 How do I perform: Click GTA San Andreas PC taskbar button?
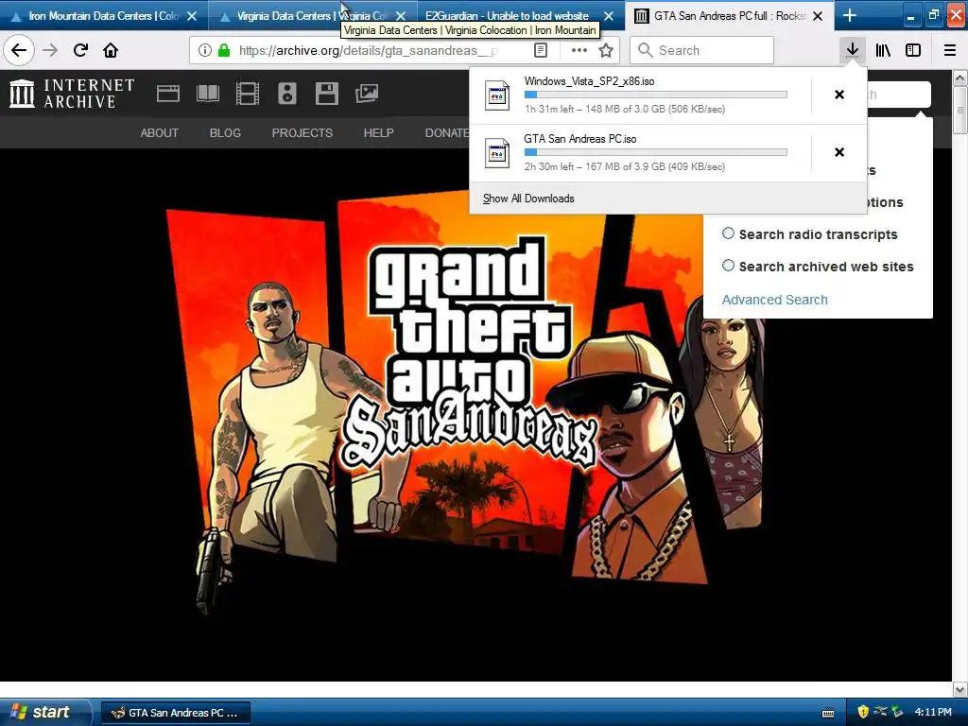click(175, 713)
